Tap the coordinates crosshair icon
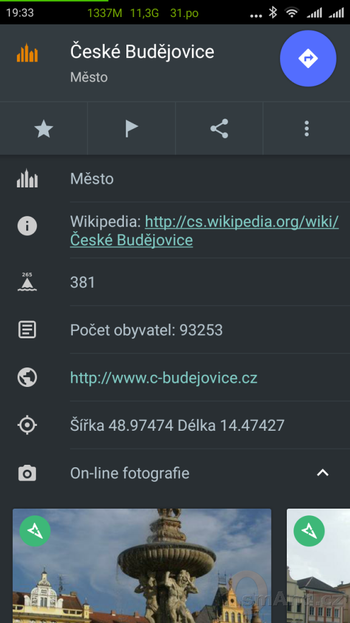 27,425
